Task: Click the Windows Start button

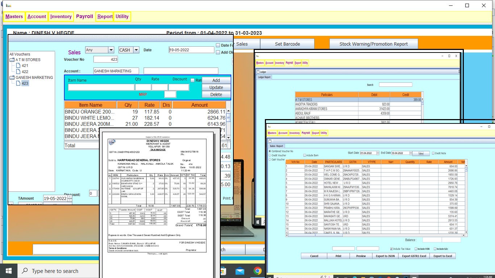Action: pos(9,271)
